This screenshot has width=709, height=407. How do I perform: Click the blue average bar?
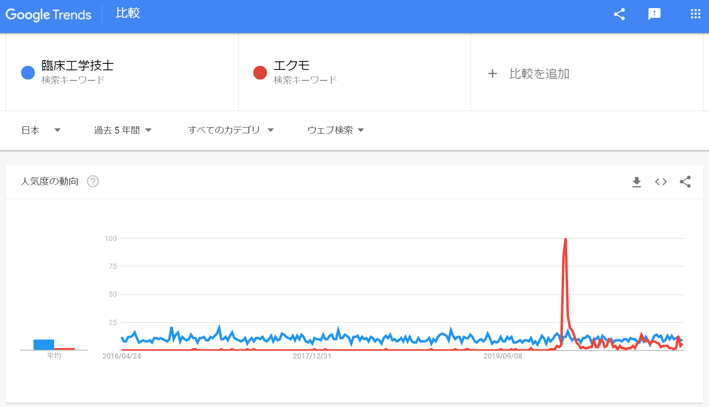click(44, 344)
